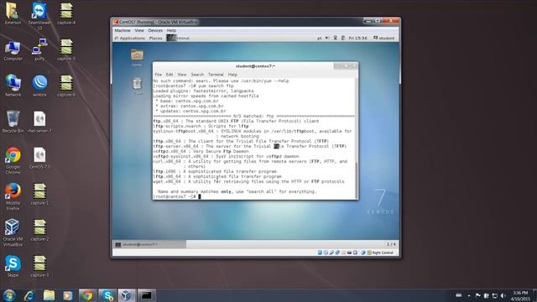The height and width of the screenshot is (302, 537).
Task: Click the VirtualBox optical disk indicator
Action: pyautogui.click(x=326, y=253)
